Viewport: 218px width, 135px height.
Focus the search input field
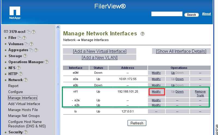(167, 14)
